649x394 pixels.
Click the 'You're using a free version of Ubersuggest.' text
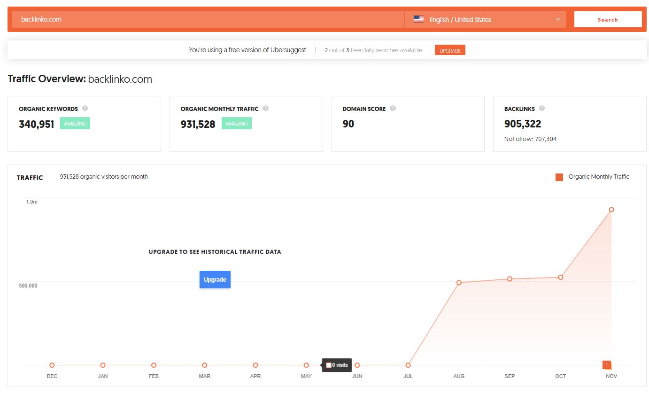pos(248,50)
